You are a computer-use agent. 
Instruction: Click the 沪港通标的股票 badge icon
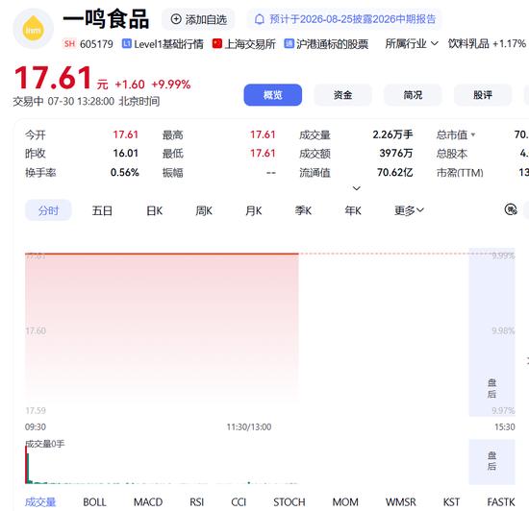[x=289, y=44]
